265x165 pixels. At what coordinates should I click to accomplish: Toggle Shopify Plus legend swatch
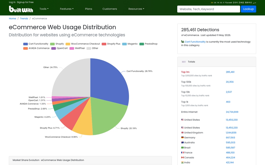104,44
